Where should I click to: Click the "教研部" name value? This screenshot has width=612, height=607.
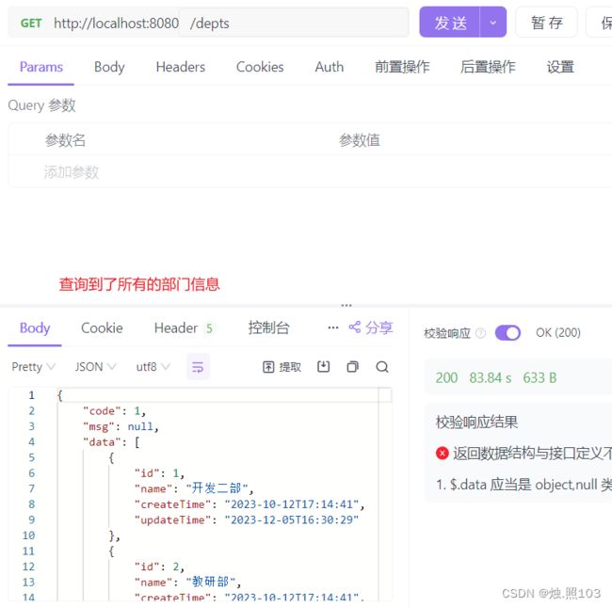pos(210,582)
